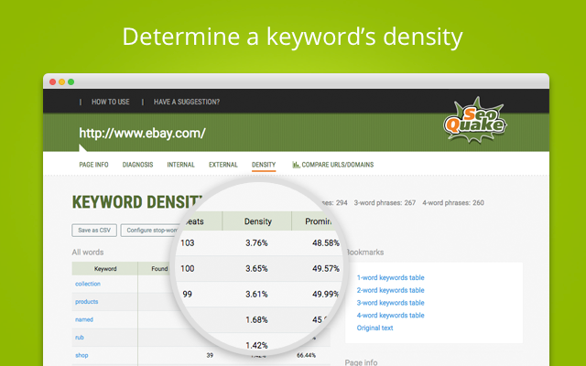Click the prominence value 49.57%
The image size is (586, 366).
326,268
